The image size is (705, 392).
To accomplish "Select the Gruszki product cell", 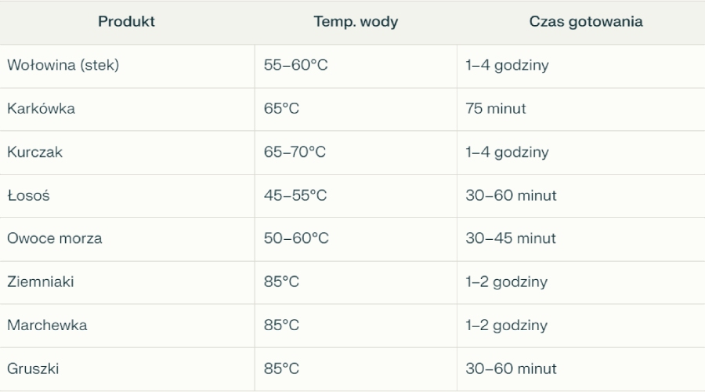I will click(x=34, y=368).
